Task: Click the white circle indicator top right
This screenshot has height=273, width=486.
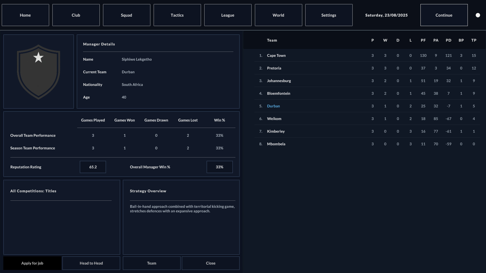Action: [478, 15]
